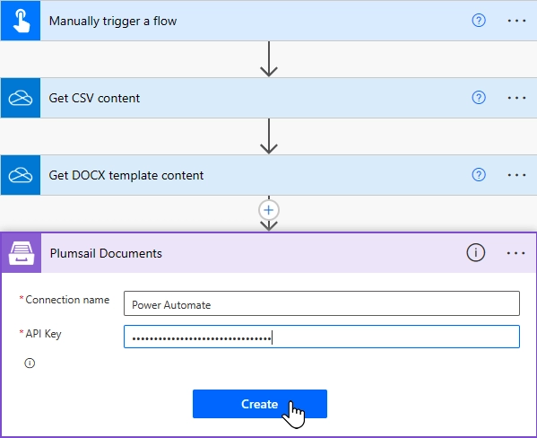Click the Create button
Viewport: 537px width, 438px height.
(x=260, y=404)
